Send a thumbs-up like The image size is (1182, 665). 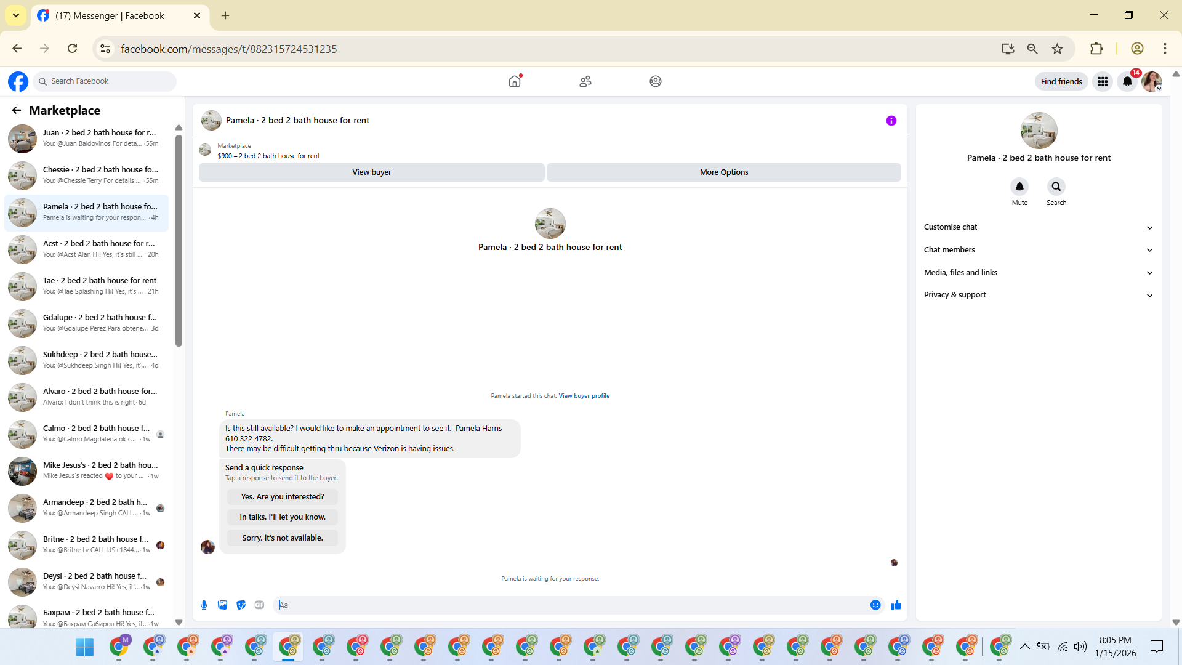pyautogui.click(x=896, y=605)
